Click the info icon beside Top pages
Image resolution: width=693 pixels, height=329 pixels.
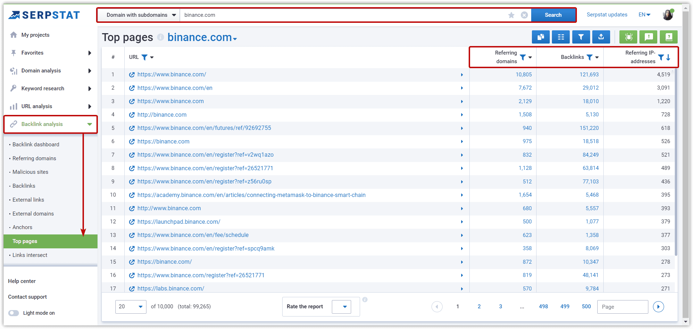coord(160,37)
